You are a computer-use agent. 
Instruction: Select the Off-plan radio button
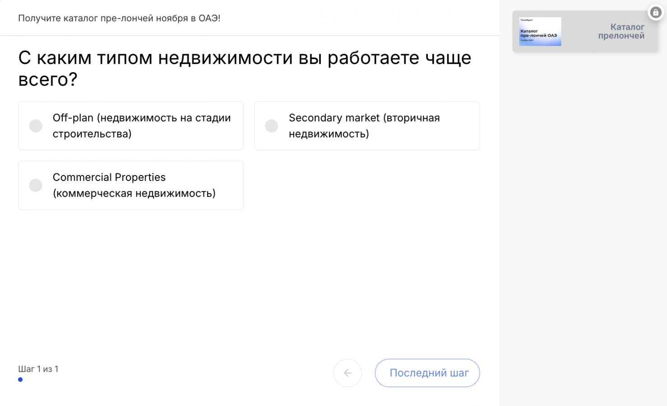tap(36, 126)
